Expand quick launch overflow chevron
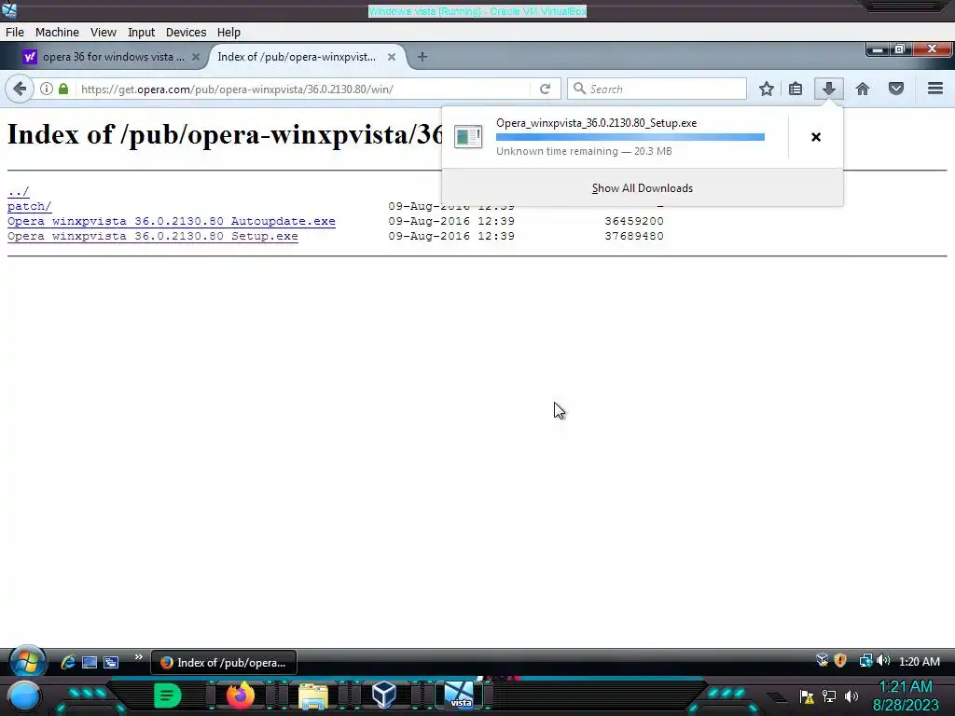955x716 pixels. pos(138,657)
